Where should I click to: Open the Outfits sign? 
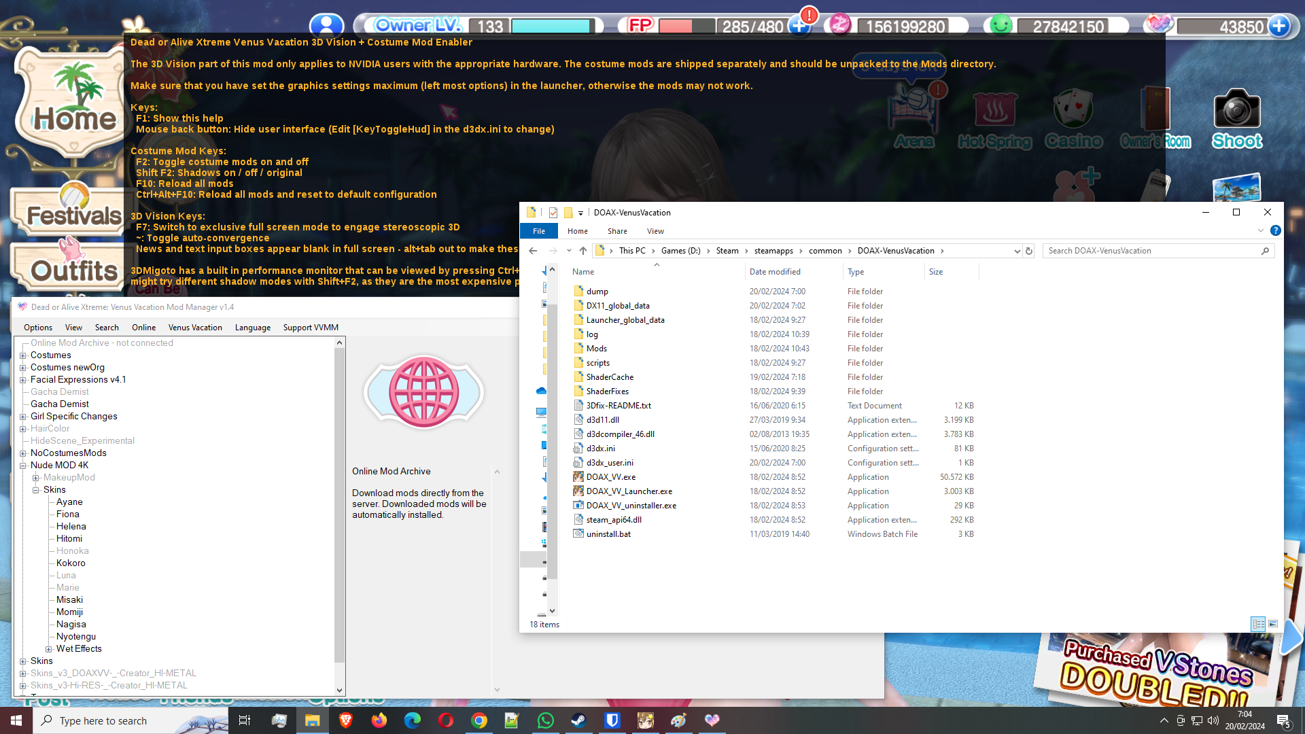click(x=73, y=265)
